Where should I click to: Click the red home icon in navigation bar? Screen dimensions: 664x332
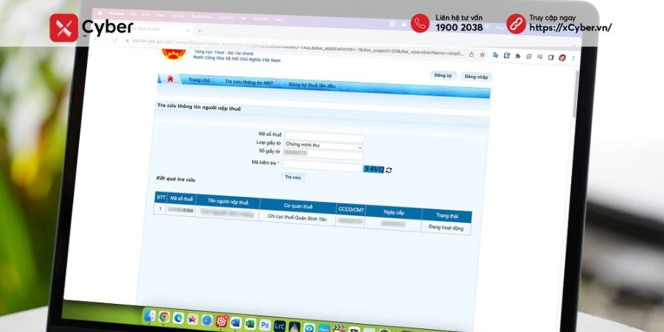[x=170, y=78]
